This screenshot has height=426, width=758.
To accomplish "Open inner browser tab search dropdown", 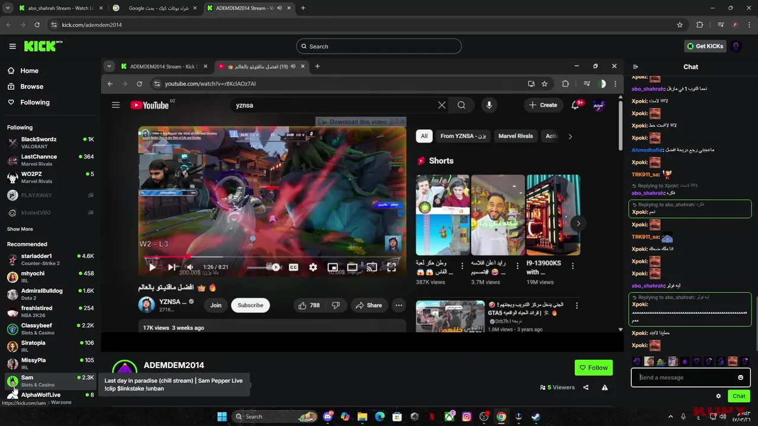I will [109, 66].
